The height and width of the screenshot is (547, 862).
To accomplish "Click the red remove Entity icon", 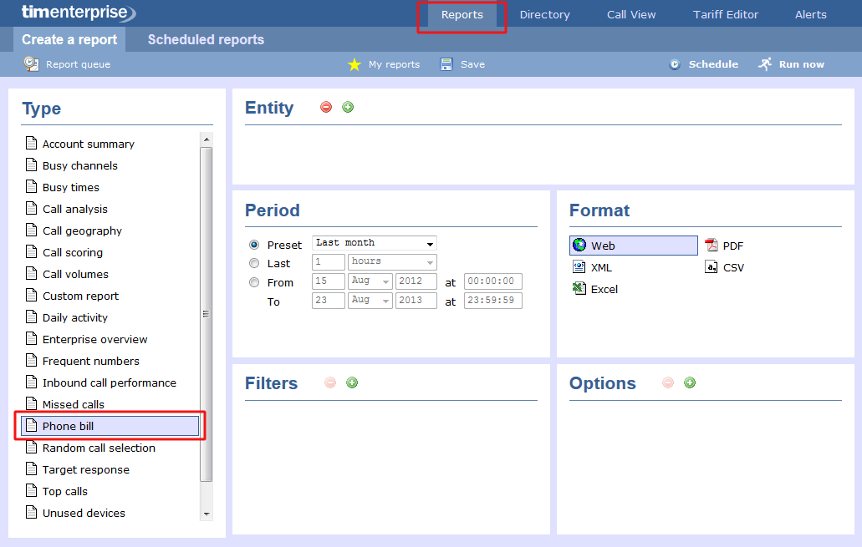I will [326, 107].
